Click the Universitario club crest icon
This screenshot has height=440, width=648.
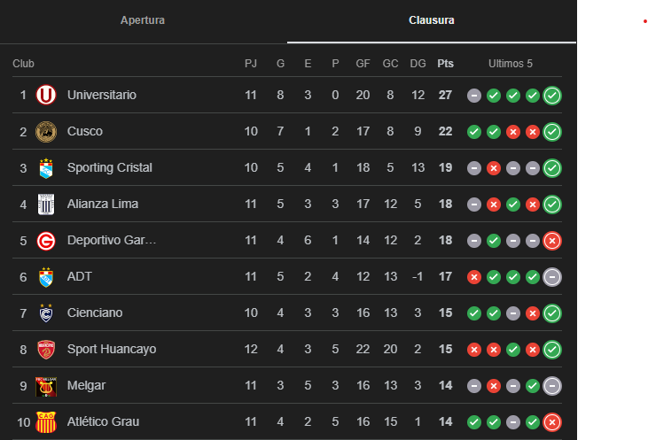pyautogui.click(x=46, y=95)
